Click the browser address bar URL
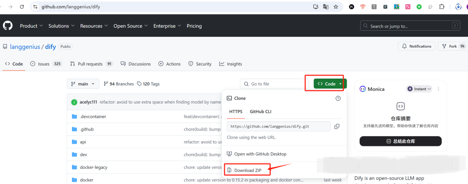Image resolution: width=468 pixels, height=184 pixels. (71, 6)
